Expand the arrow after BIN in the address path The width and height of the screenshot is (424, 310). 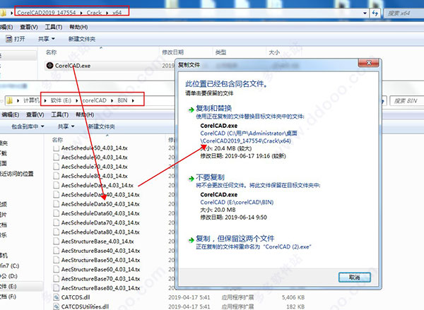click(133, 100)
